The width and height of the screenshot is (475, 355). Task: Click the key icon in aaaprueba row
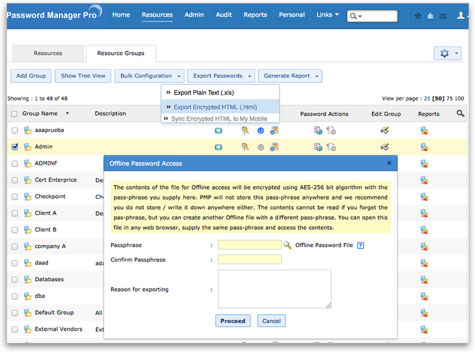click(245, 131)
